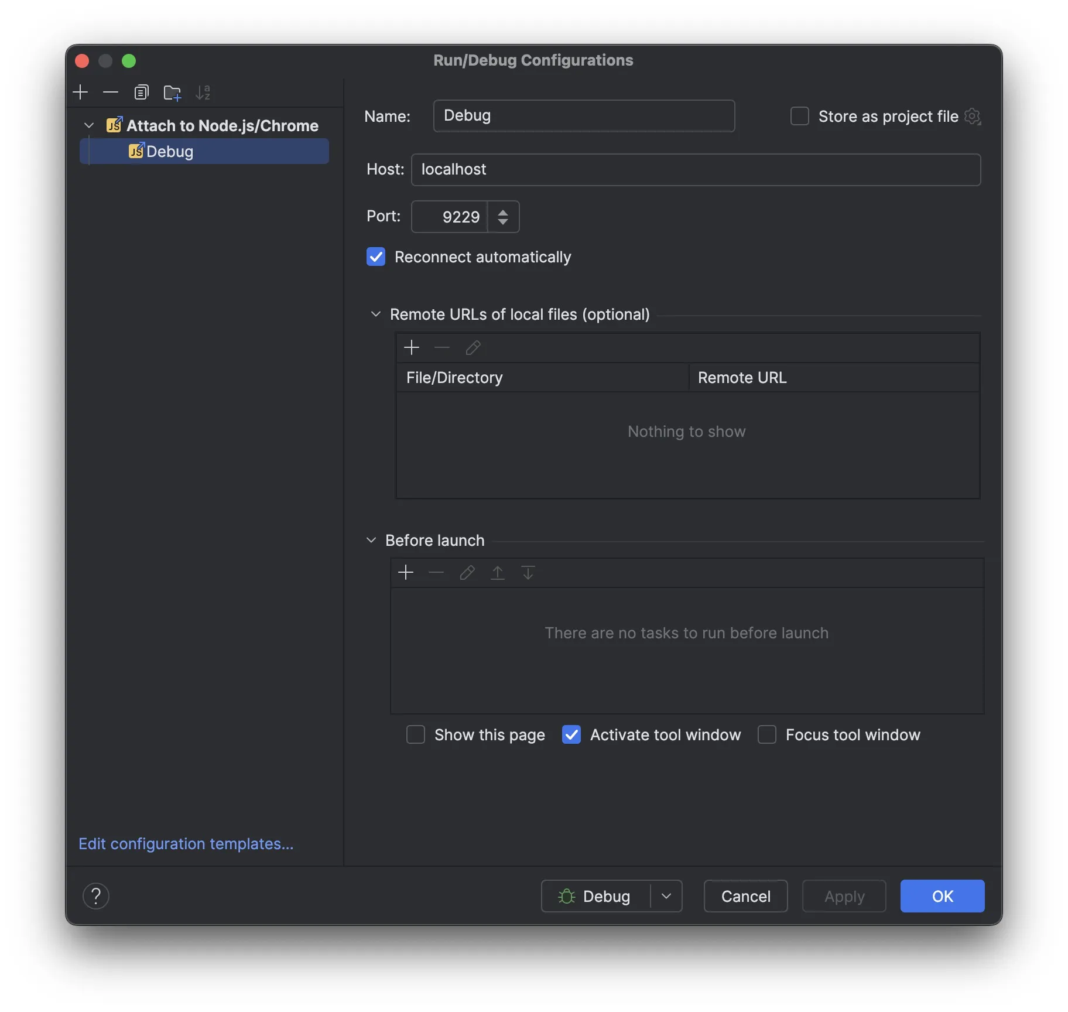Select the Debug configuration in the tree

170,152
